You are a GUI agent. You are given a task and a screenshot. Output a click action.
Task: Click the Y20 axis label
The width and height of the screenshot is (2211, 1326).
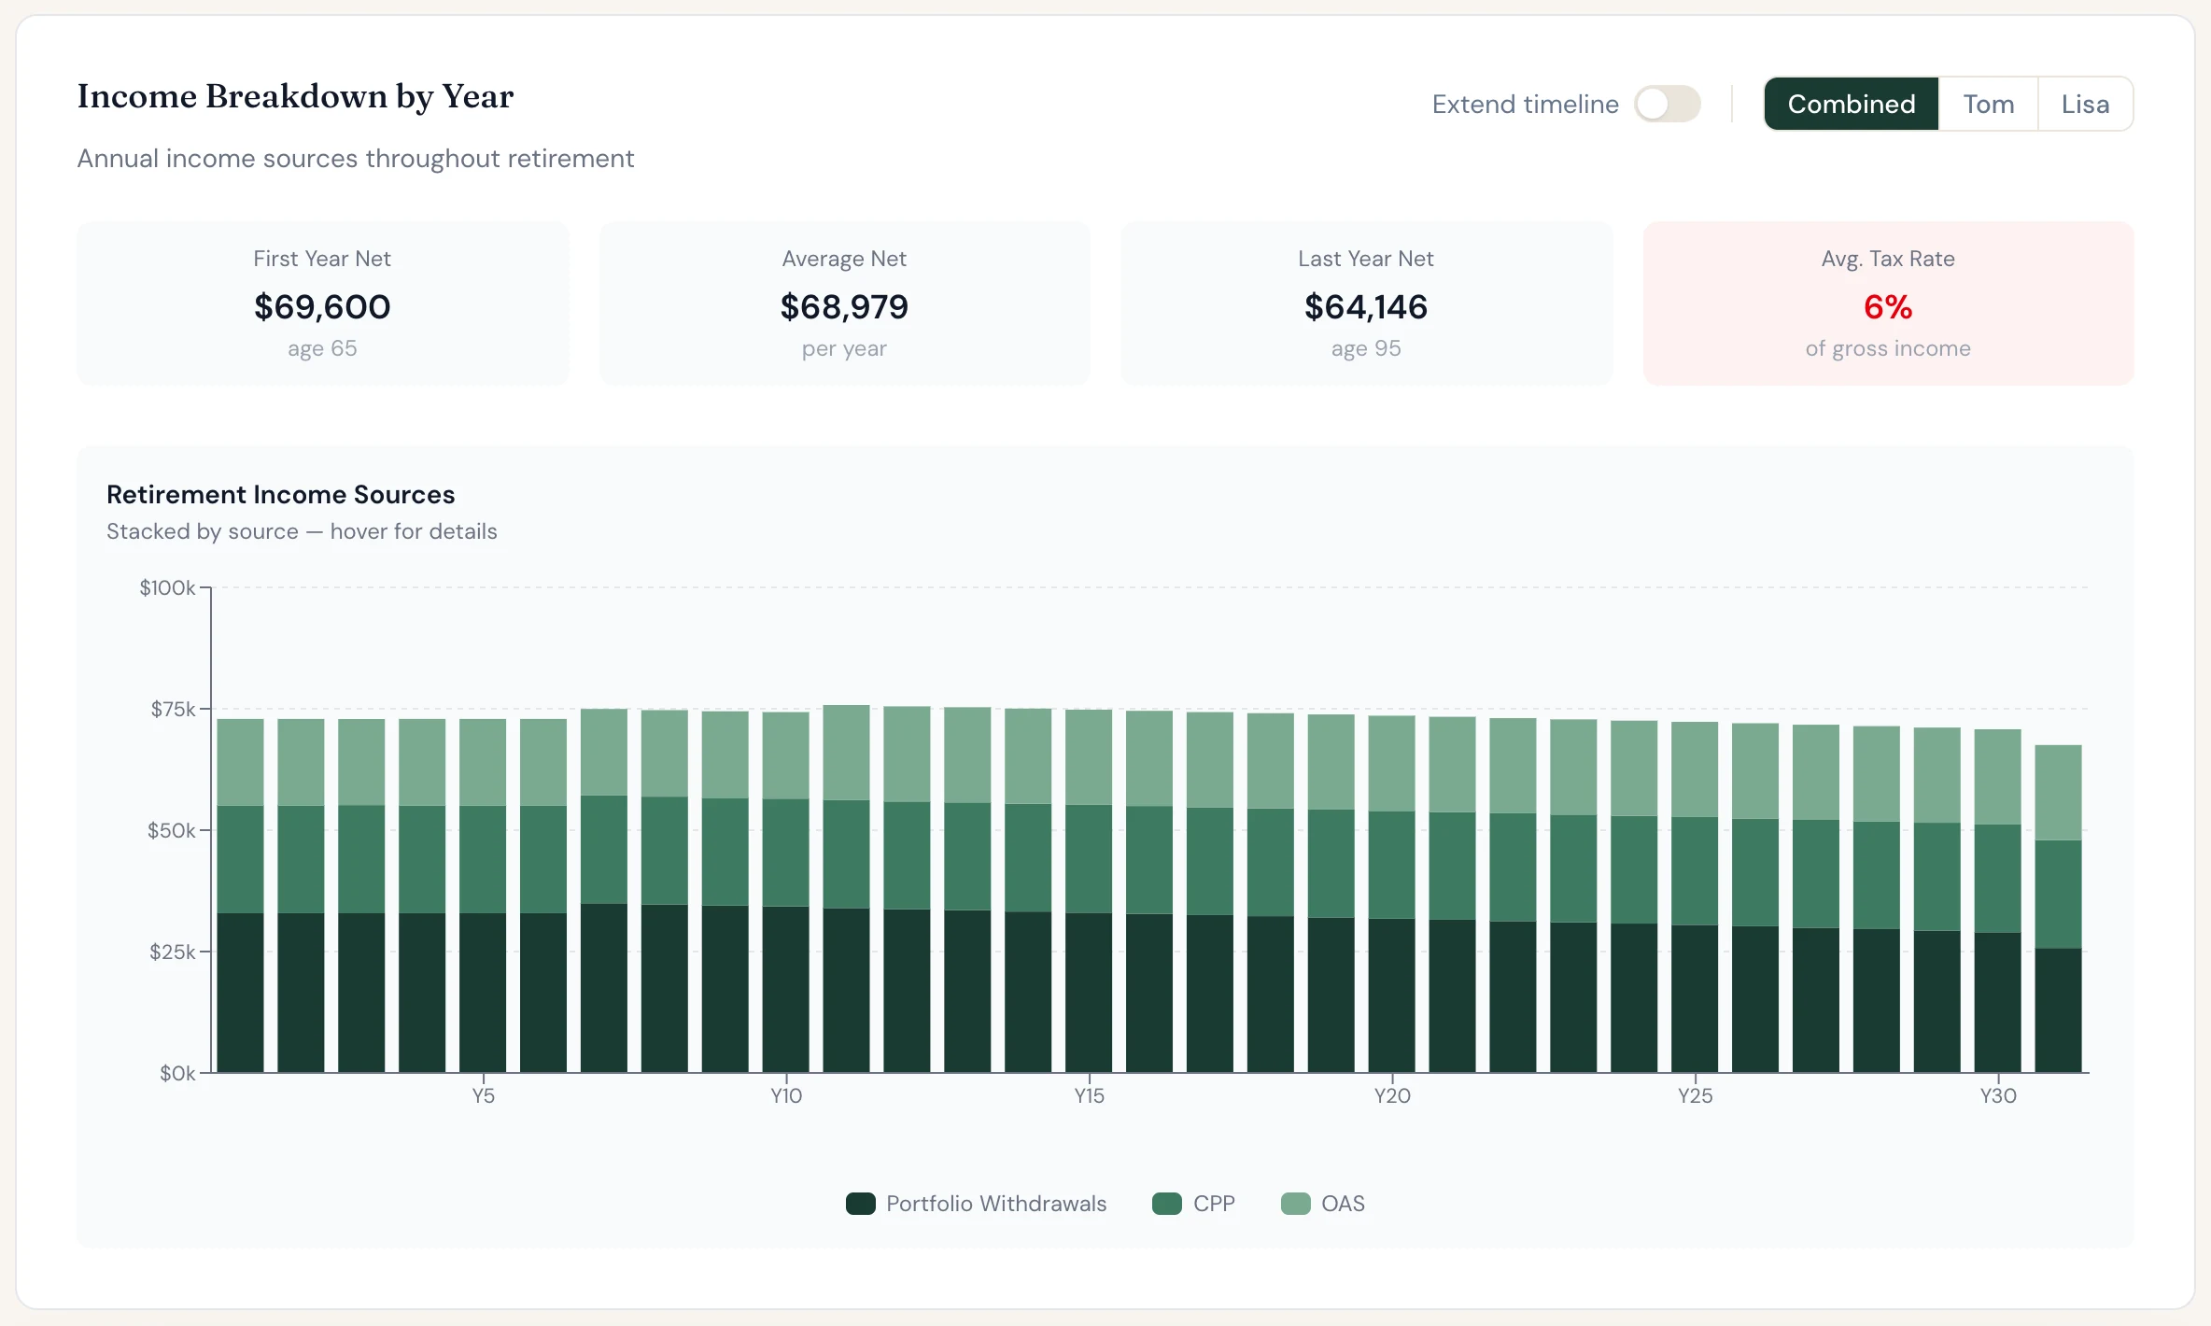pyautogui.click(x=1392, y=1096)
